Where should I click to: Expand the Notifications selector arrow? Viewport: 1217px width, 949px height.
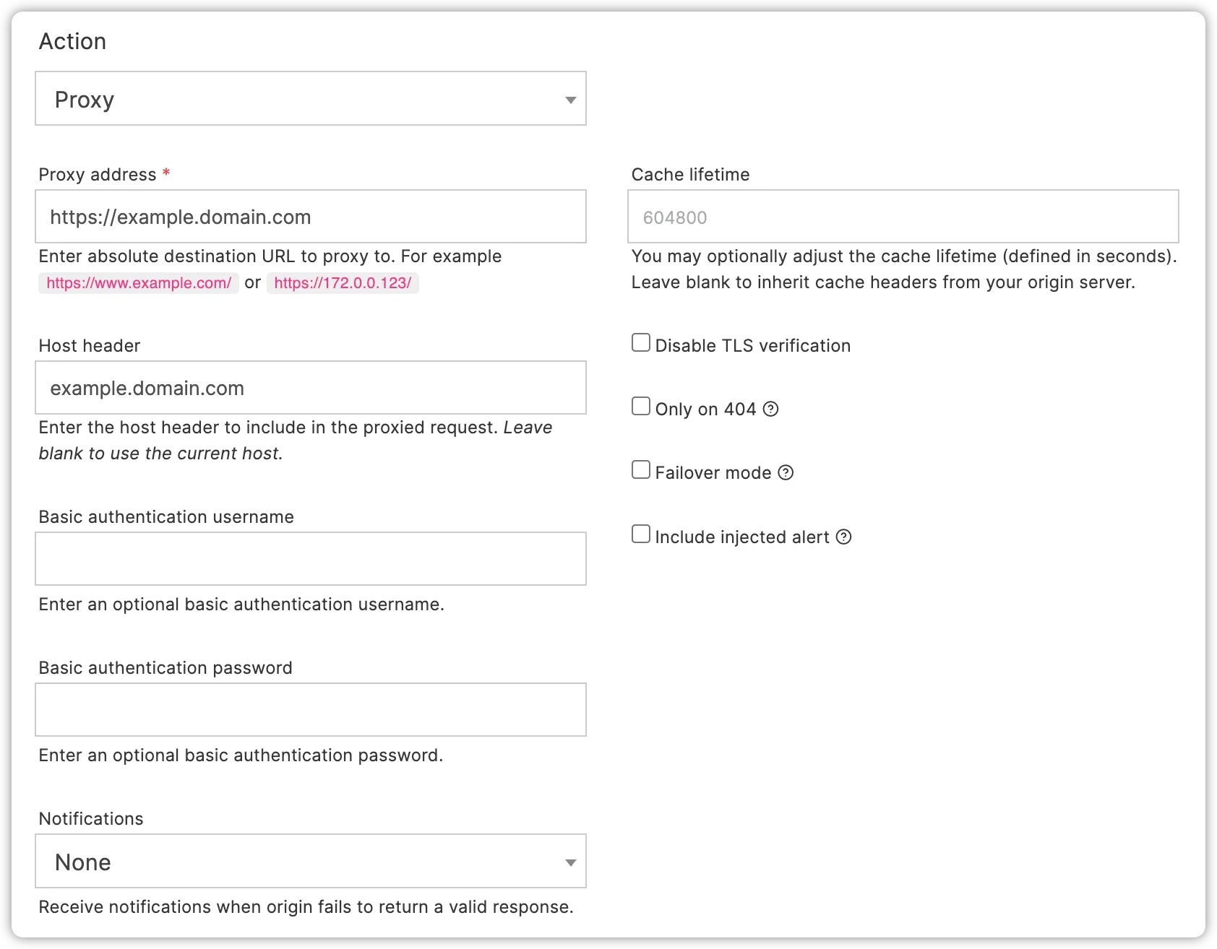[x=569, y=861]
